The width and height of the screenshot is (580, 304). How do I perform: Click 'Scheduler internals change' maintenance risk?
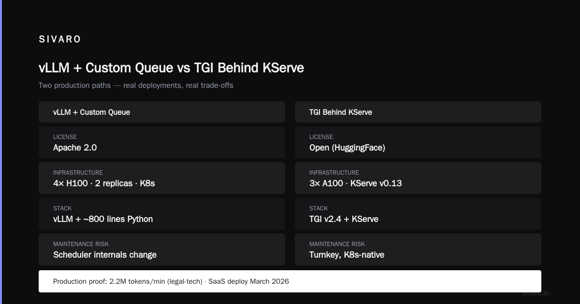(105, 255)
